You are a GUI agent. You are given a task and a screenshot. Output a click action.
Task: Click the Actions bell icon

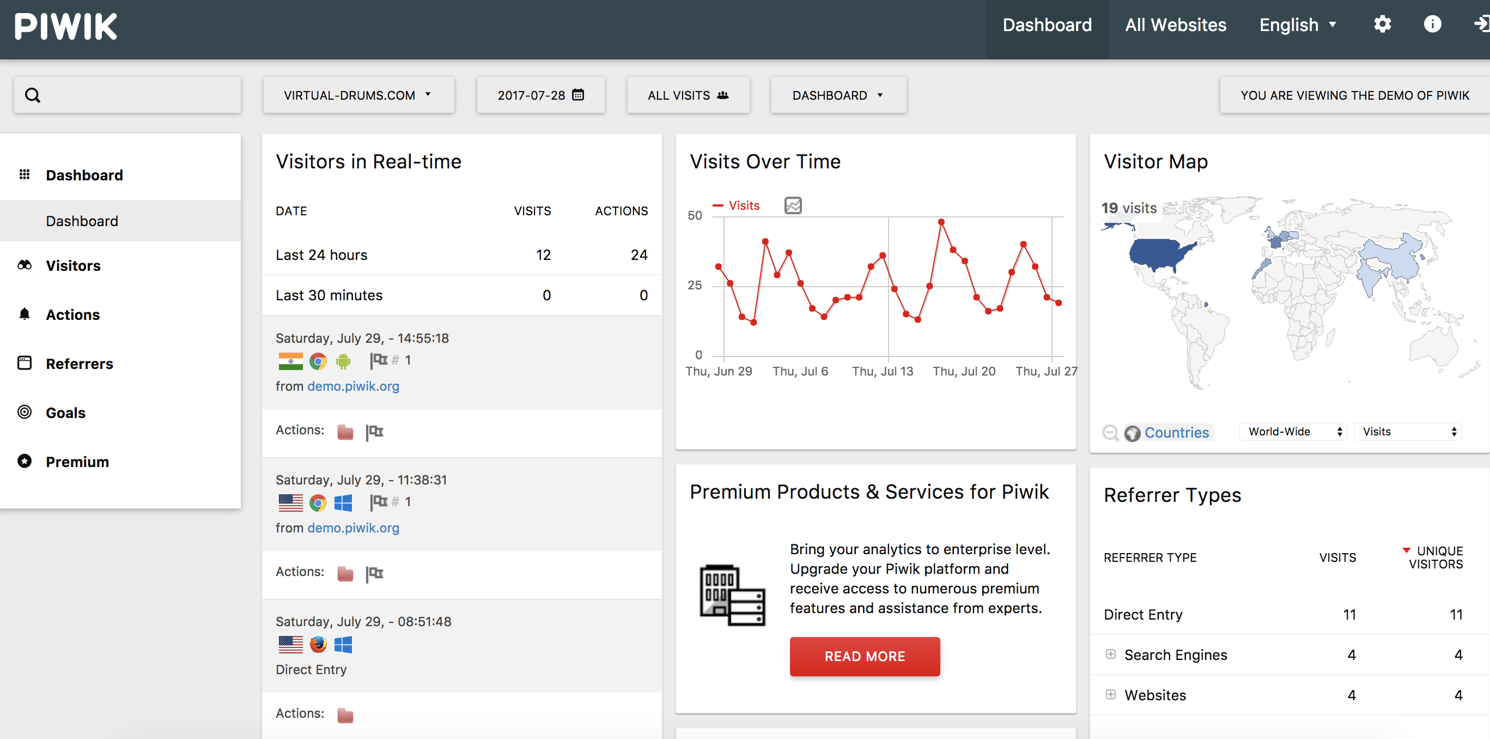[25, 314]
